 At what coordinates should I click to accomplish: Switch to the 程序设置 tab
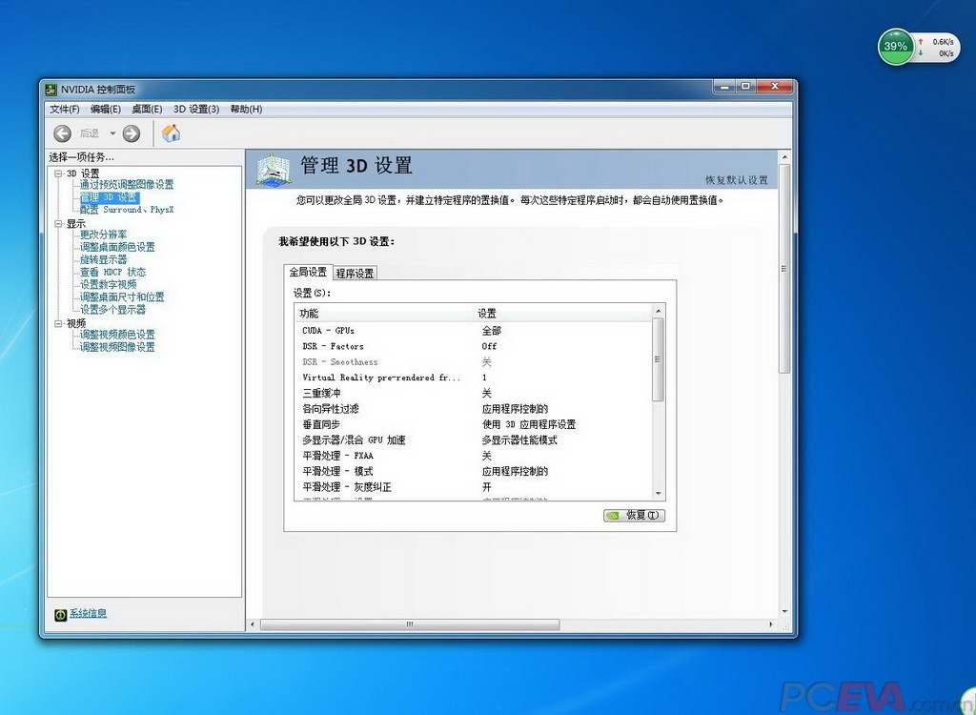[355, 272]
